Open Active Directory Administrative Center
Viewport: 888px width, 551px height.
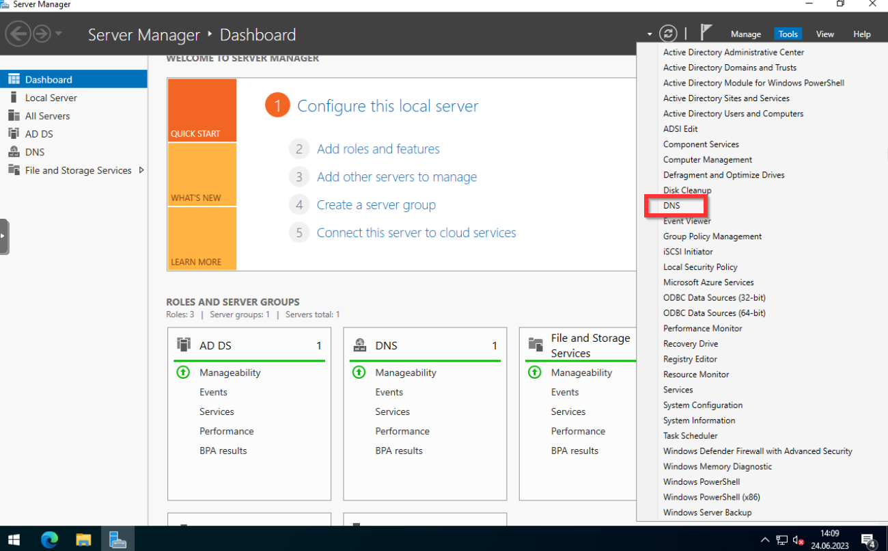tap(734, 52)
